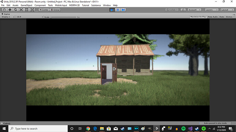Open Game panel options menu icon
Screen dimensions: 236x132
click(x=234, y=14)
